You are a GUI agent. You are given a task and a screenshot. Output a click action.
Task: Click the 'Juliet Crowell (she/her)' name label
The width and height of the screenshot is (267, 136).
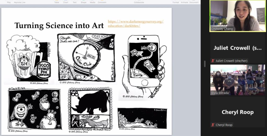tap(232, 61)
